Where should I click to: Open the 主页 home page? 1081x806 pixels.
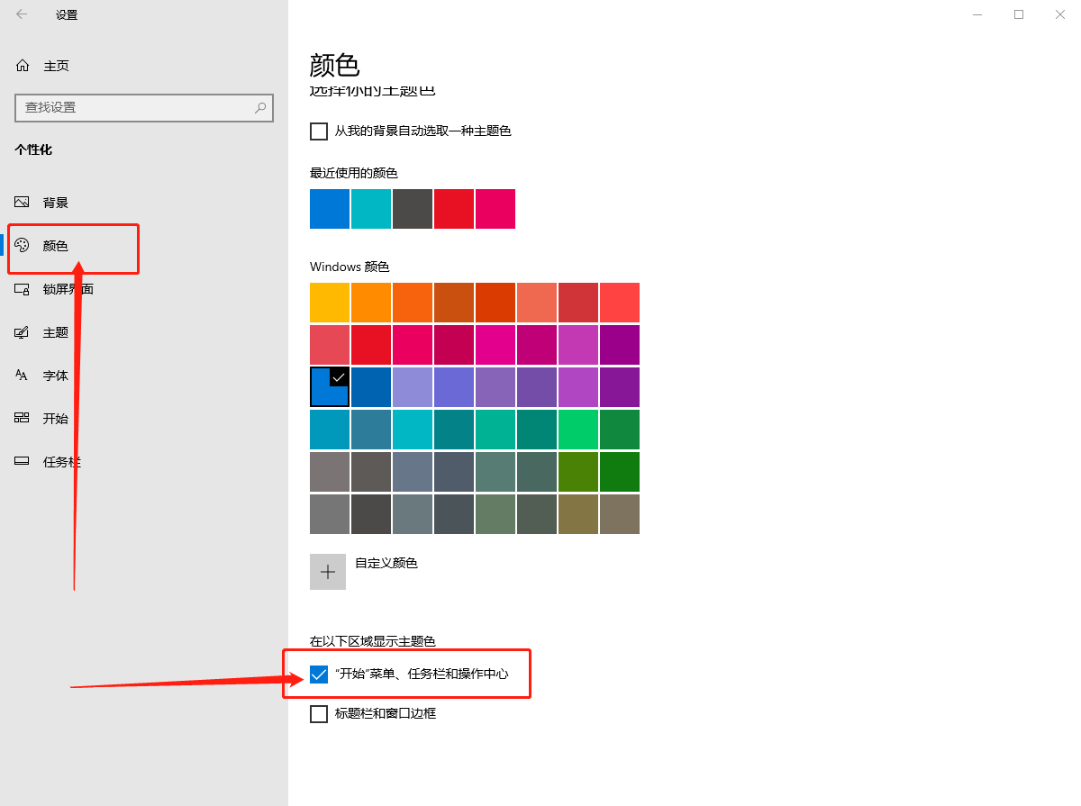pos(42,66)
